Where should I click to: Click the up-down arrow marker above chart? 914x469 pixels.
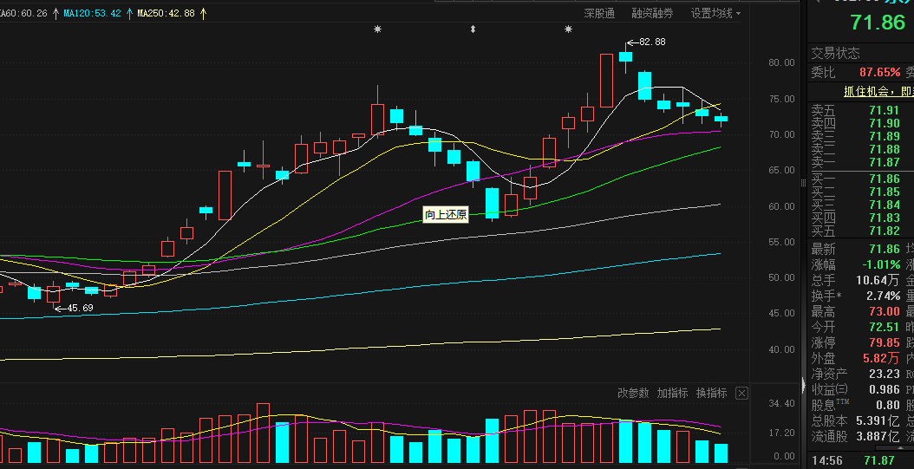coord(473,29)
